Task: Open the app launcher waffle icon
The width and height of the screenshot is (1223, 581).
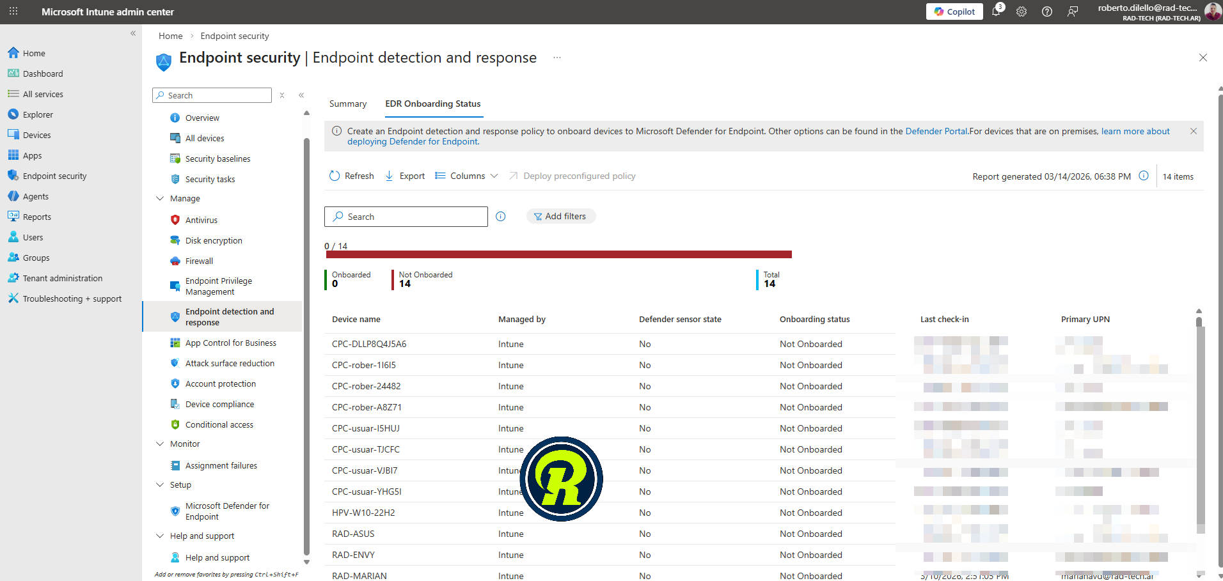Action: coord(13,12)
